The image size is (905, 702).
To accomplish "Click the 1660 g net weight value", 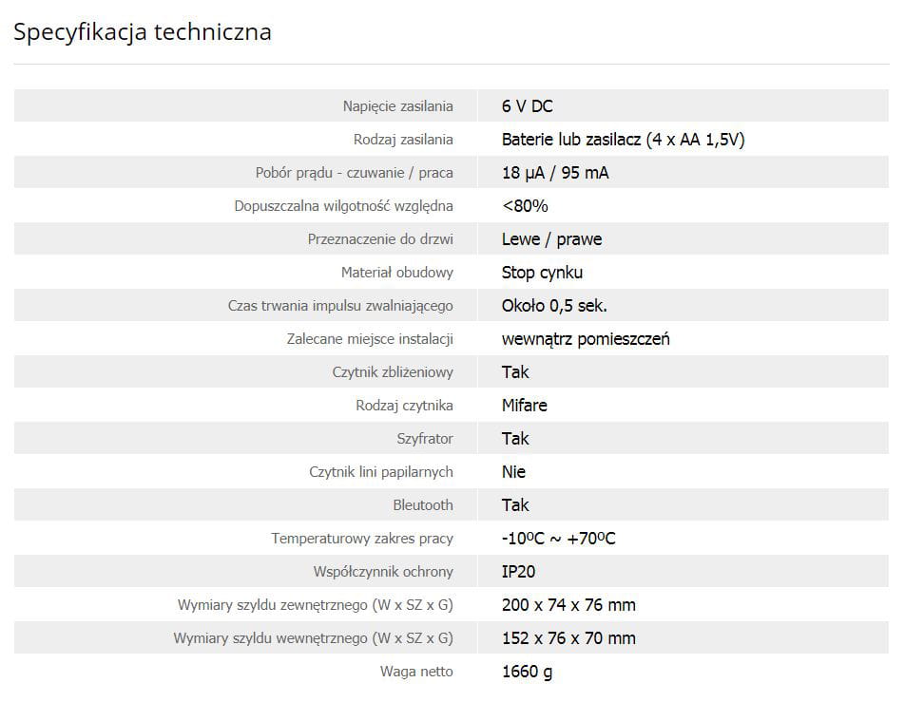I will coord(527,672).
